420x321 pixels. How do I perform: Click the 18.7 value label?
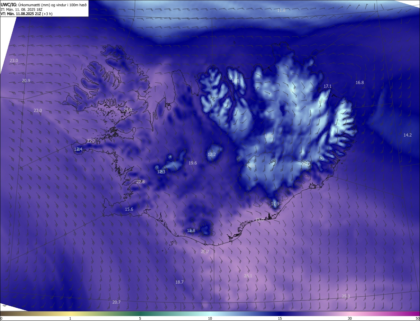click(x=179, y=282)
